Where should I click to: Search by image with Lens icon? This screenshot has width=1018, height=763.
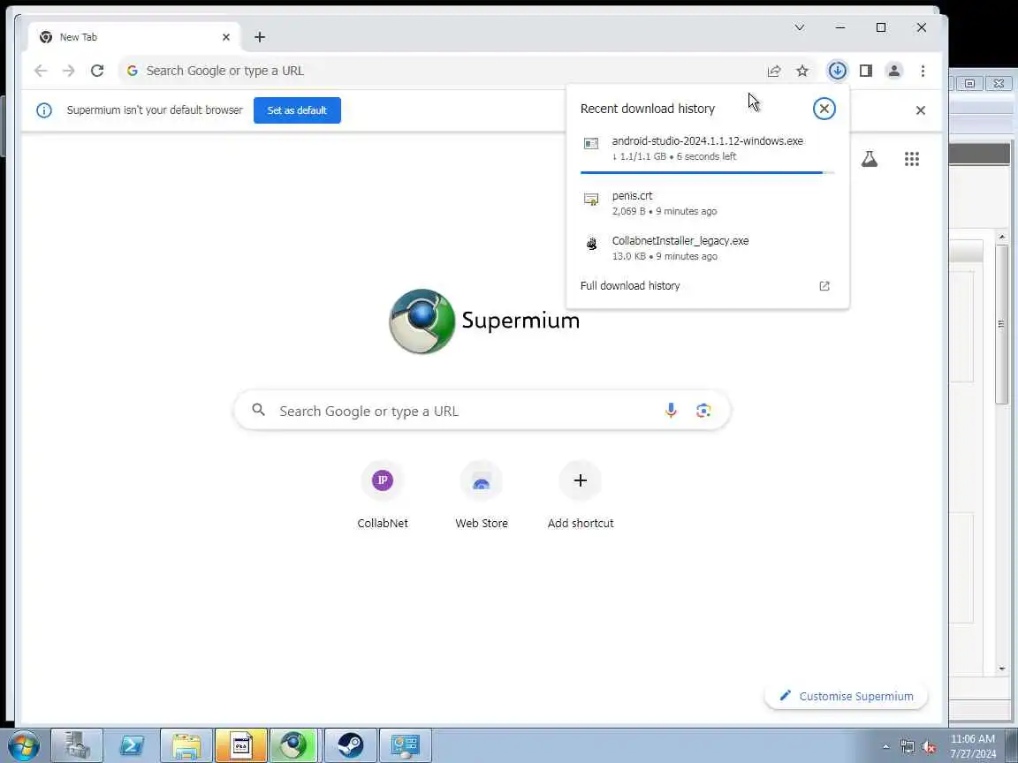[703, 410]
